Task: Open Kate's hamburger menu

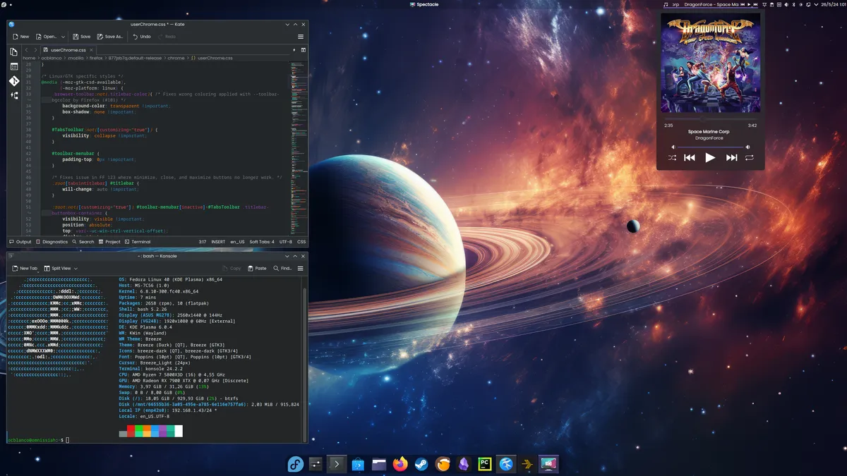Action: pyautogui.click(x=301, y=37)
